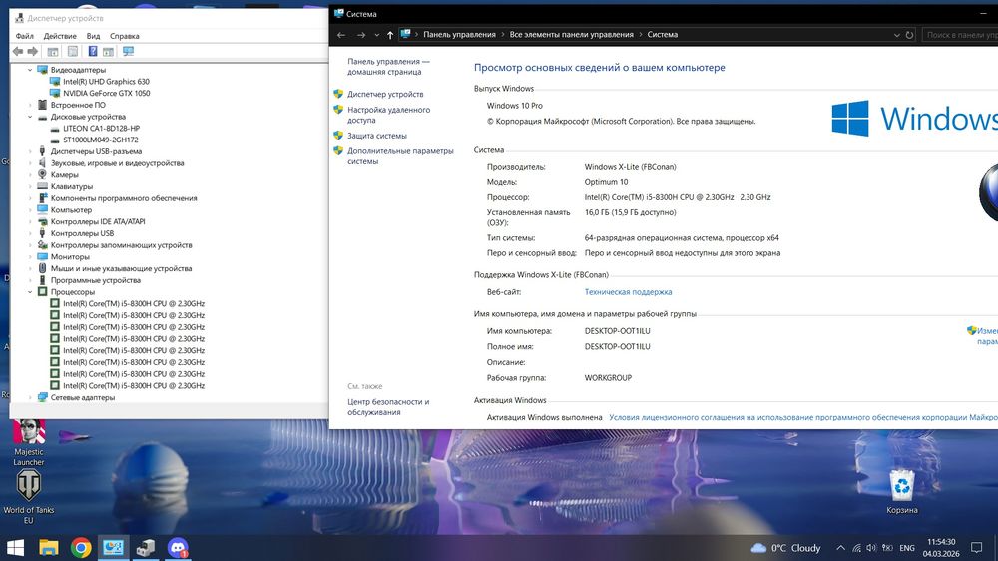This screenshot has width=998, height=561.
Task: Collapse the Видеоадаптеры category
Action: point(30,70)
